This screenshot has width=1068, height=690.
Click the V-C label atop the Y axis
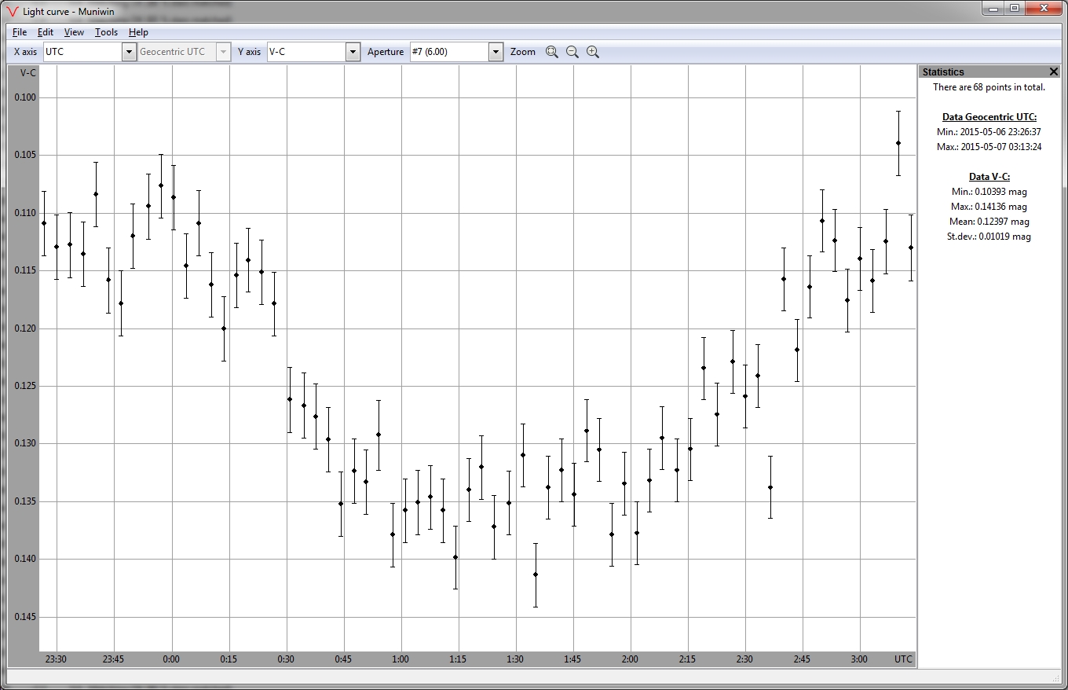(27, 72)
